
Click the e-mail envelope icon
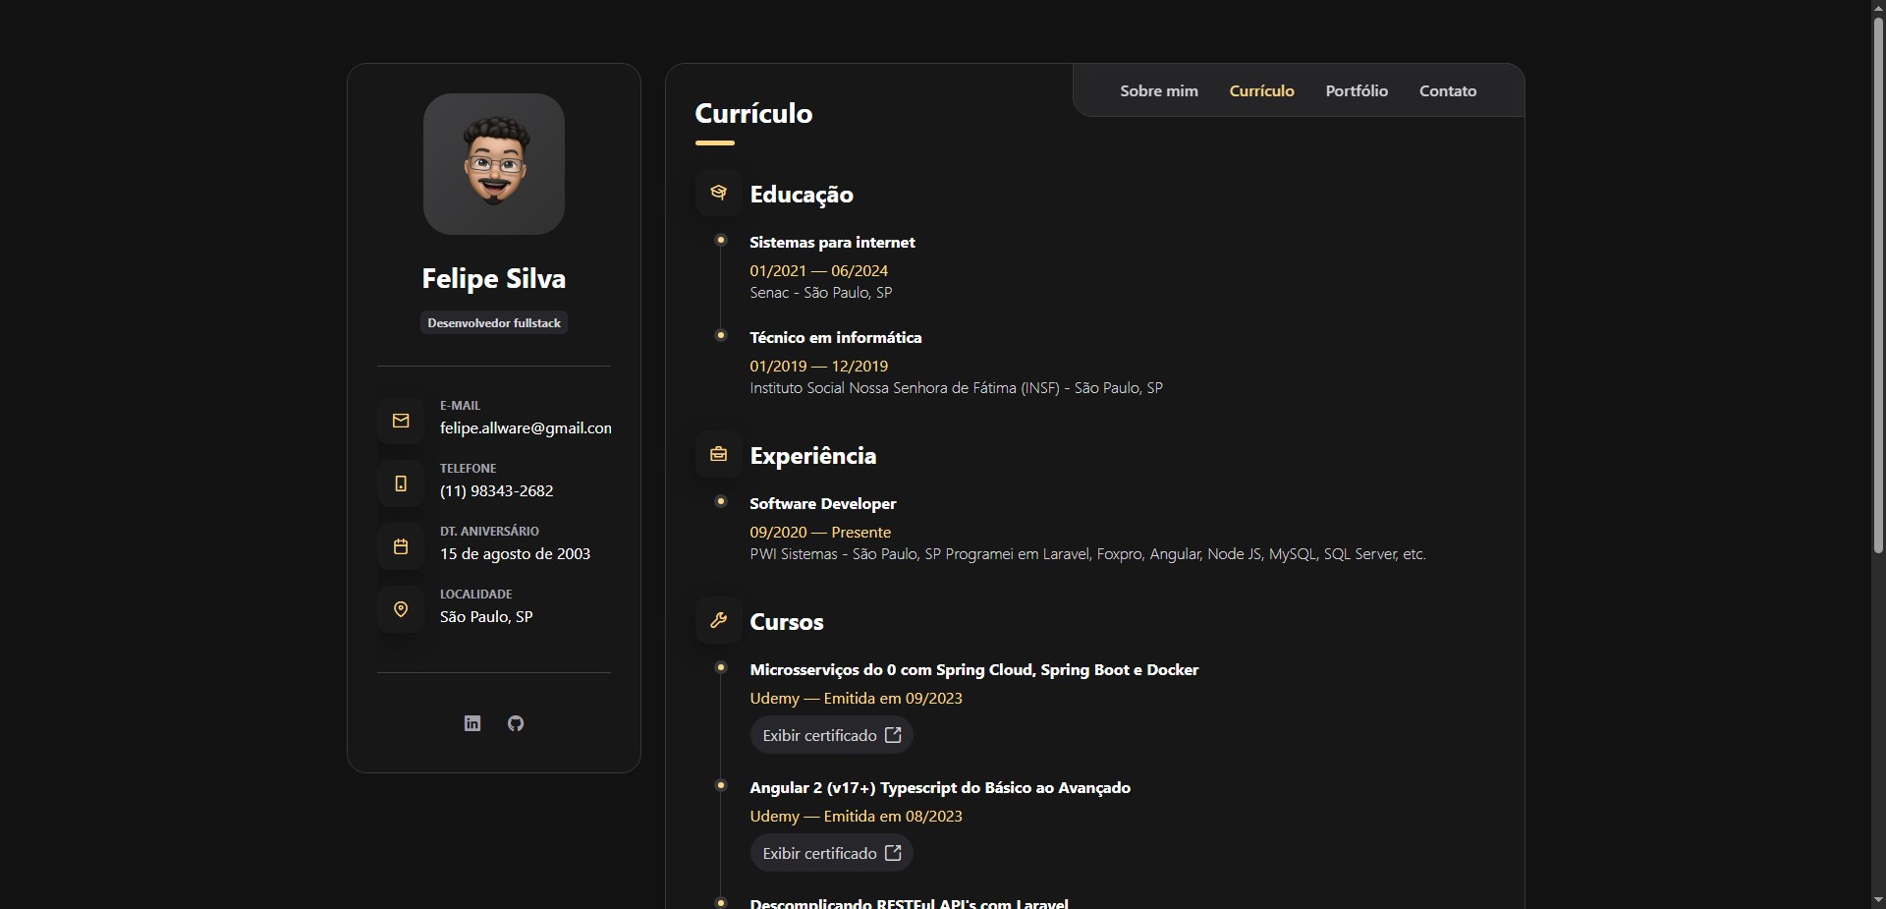(x=401, y=421)
